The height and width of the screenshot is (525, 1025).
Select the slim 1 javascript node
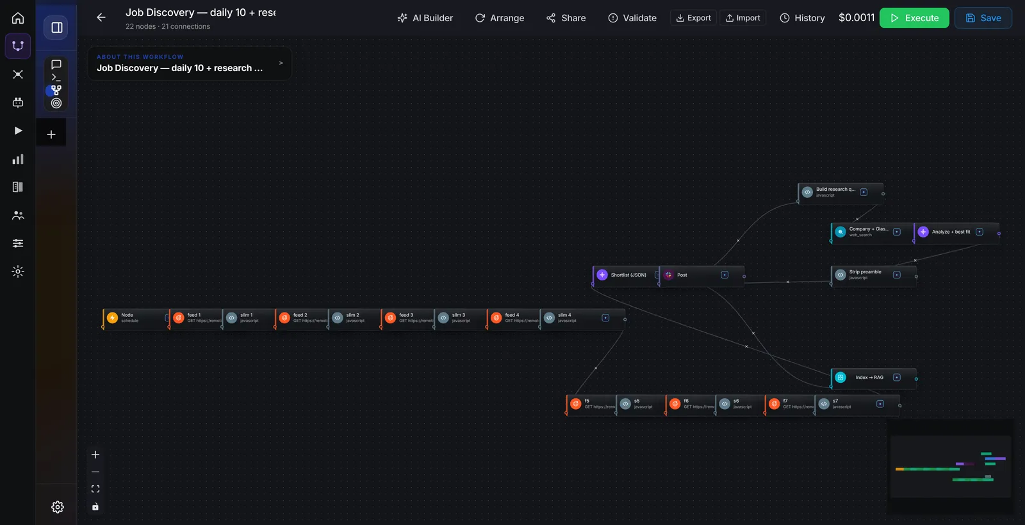tap(249, 318)
